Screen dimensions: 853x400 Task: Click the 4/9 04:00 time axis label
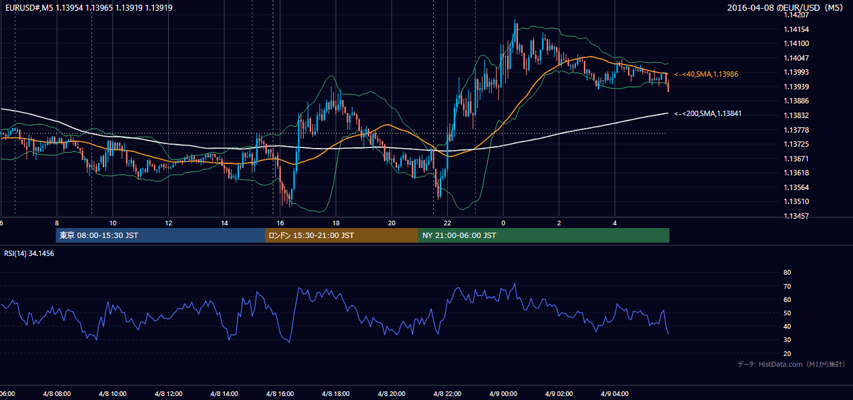coord(615,394)
